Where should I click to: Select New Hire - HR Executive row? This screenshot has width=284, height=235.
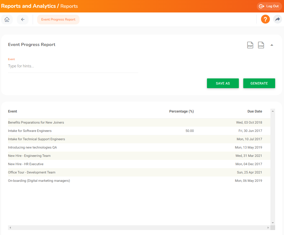[x=139, y=164]
